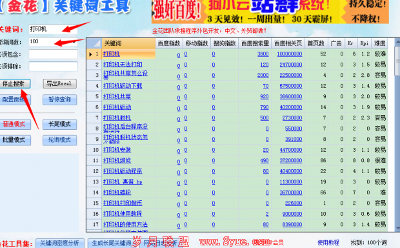Select row 1 via its row header
Image resolution: width=400 pixels, height=248 pixels.
tap(94, 54)
